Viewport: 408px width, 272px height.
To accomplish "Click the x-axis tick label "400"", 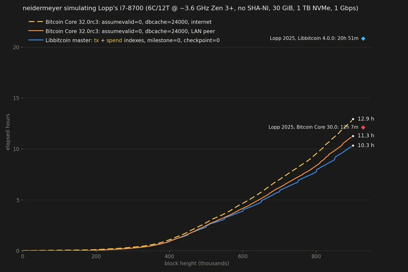I will (170, 256).
